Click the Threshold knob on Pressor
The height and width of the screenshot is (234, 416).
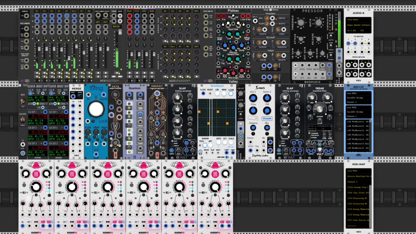(x=301, y=23)
